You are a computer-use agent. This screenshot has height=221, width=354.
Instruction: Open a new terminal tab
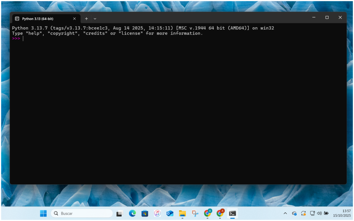(x=86, y=19)
